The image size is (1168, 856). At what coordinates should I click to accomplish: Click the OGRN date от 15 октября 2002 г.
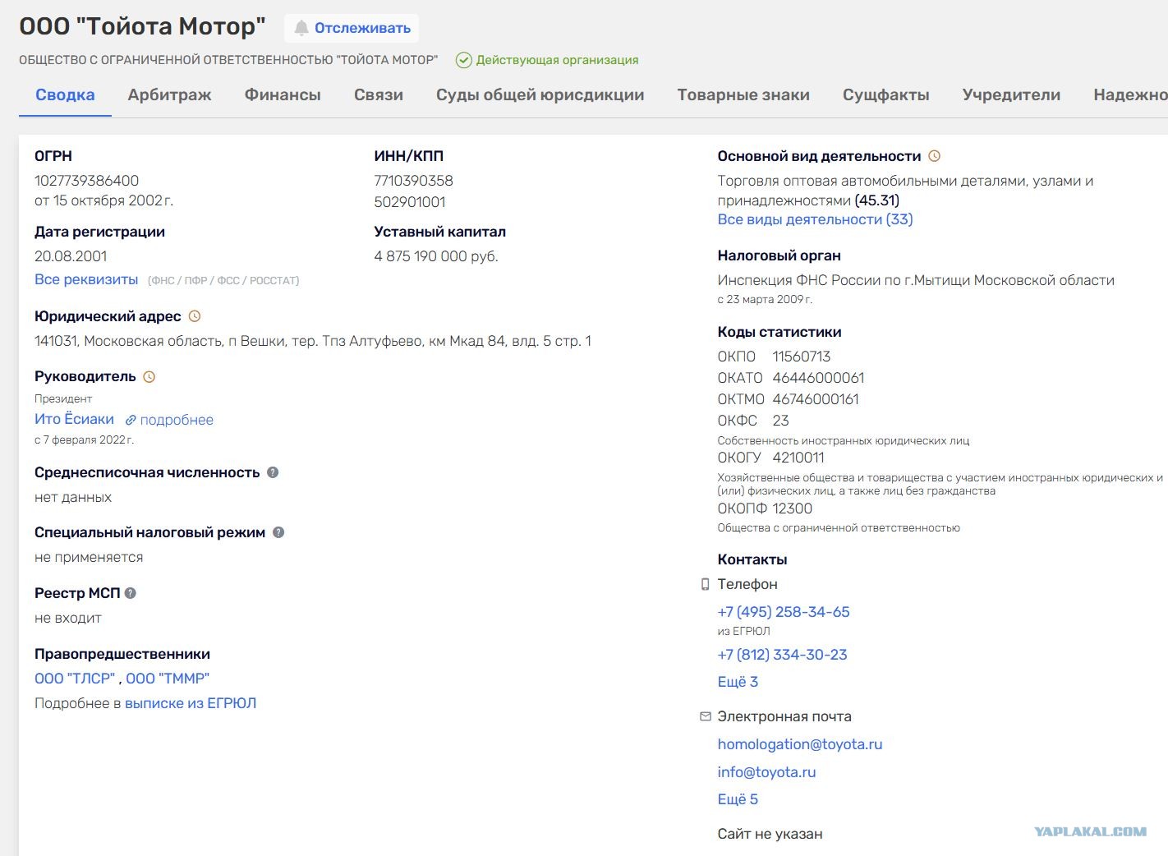click(x=103, y=200)
